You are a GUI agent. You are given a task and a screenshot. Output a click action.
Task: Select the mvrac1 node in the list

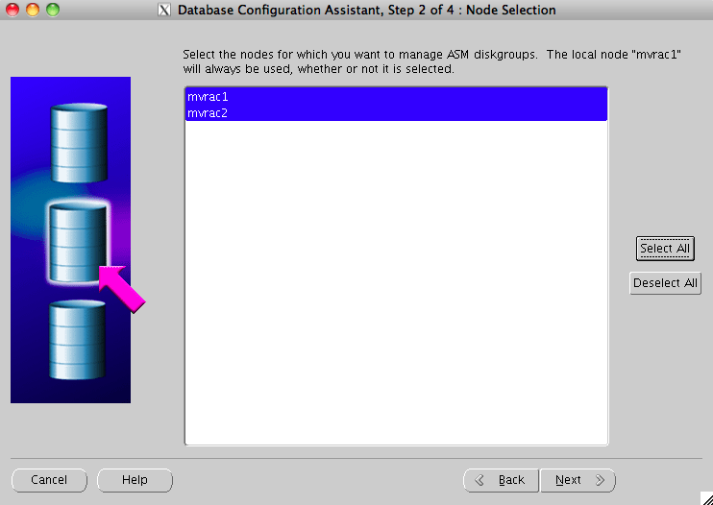pos(396,97)
